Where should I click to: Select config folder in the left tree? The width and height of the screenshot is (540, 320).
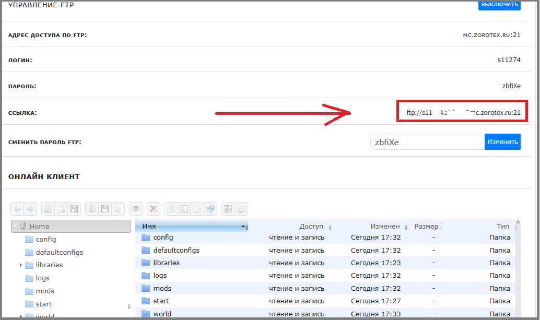[x=46, y=239]
